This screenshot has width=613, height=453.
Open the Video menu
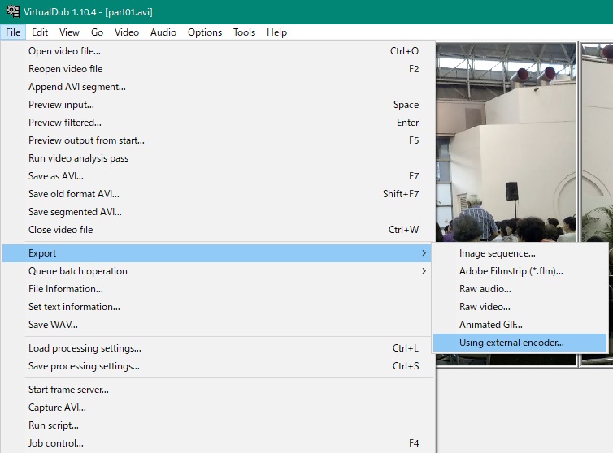tap(127, 32)
